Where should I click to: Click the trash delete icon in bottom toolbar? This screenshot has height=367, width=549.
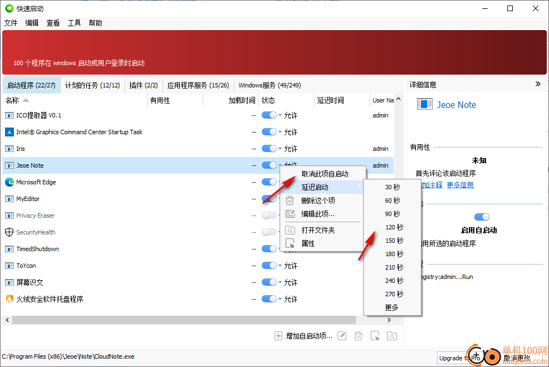click(358, 336)
